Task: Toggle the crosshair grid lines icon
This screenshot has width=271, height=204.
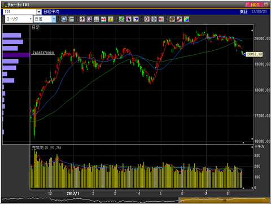Action: [x=71, y=19]
